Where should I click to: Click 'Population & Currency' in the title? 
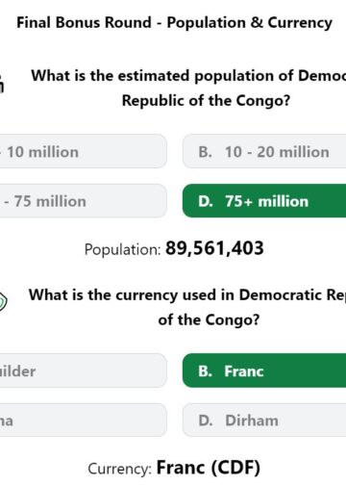coord(250,23)
